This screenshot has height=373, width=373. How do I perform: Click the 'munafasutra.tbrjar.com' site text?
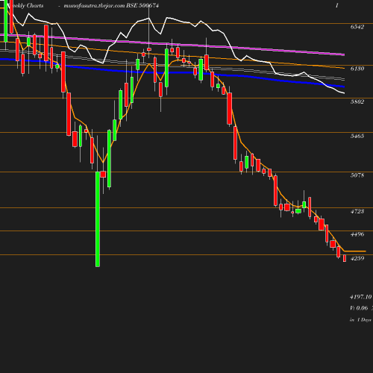click(94, 5)
